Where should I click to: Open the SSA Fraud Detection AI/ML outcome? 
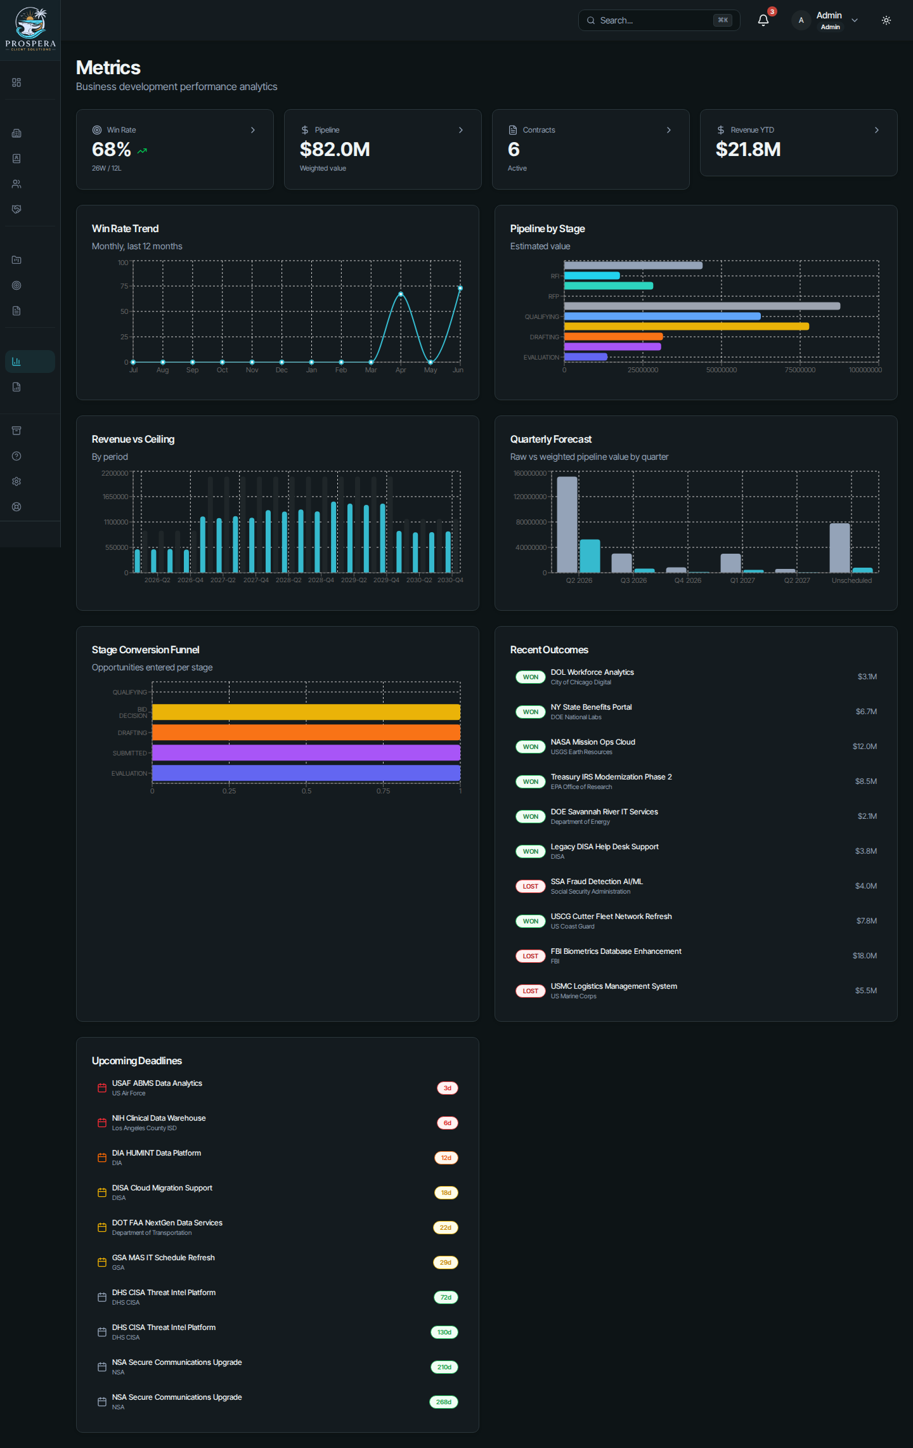coord(696,886)
